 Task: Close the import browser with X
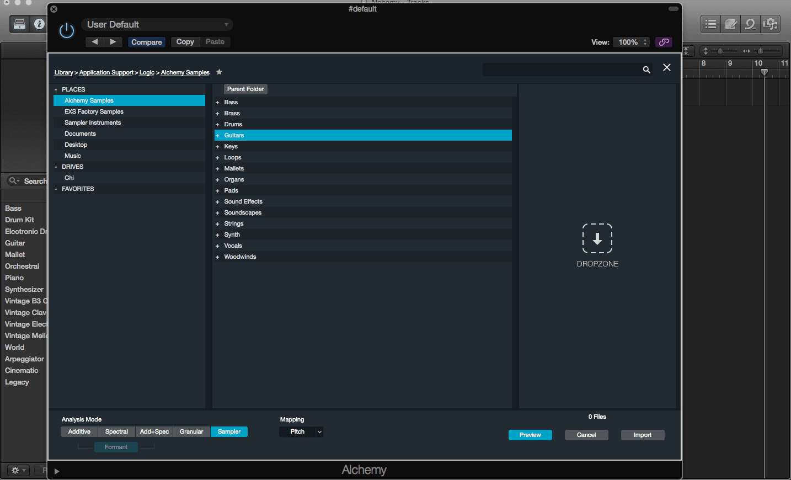[667, 67]
